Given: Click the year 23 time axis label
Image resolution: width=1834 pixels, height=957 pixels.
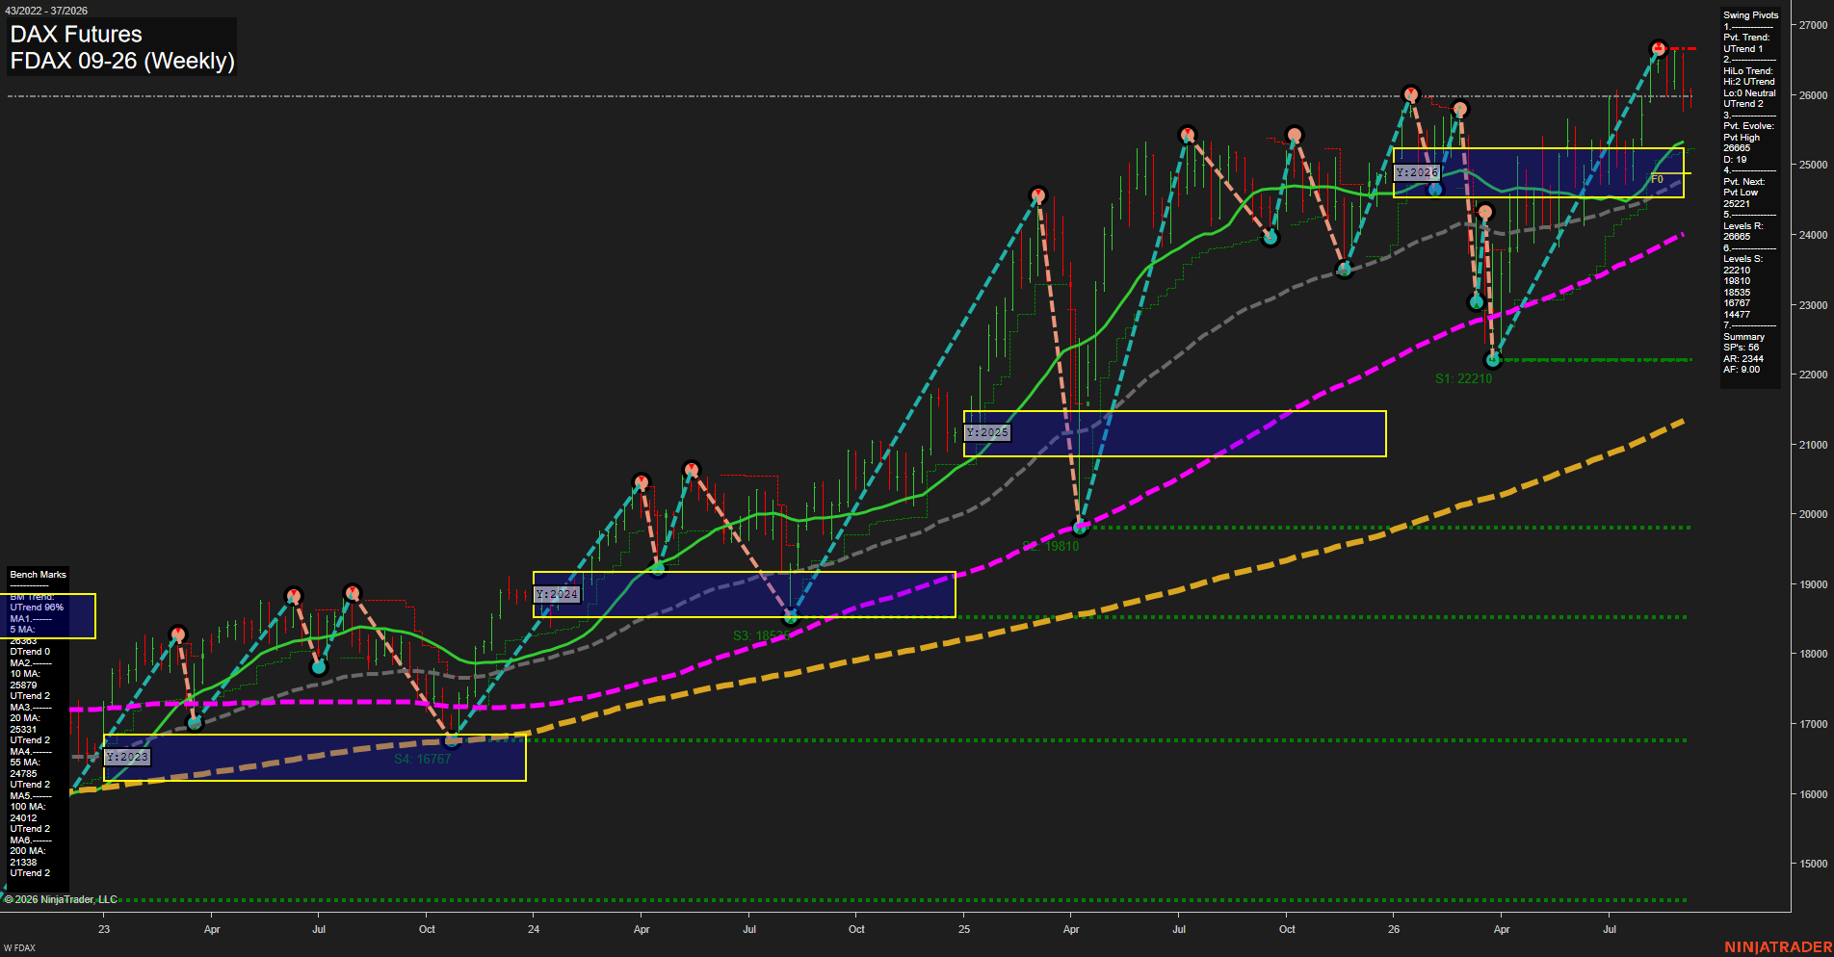Looking at the screenshot, I should click(104, 929).
